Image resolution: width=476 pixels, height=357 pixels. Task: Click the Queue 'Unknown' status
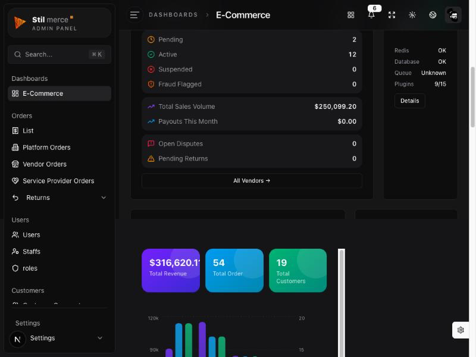434,73
